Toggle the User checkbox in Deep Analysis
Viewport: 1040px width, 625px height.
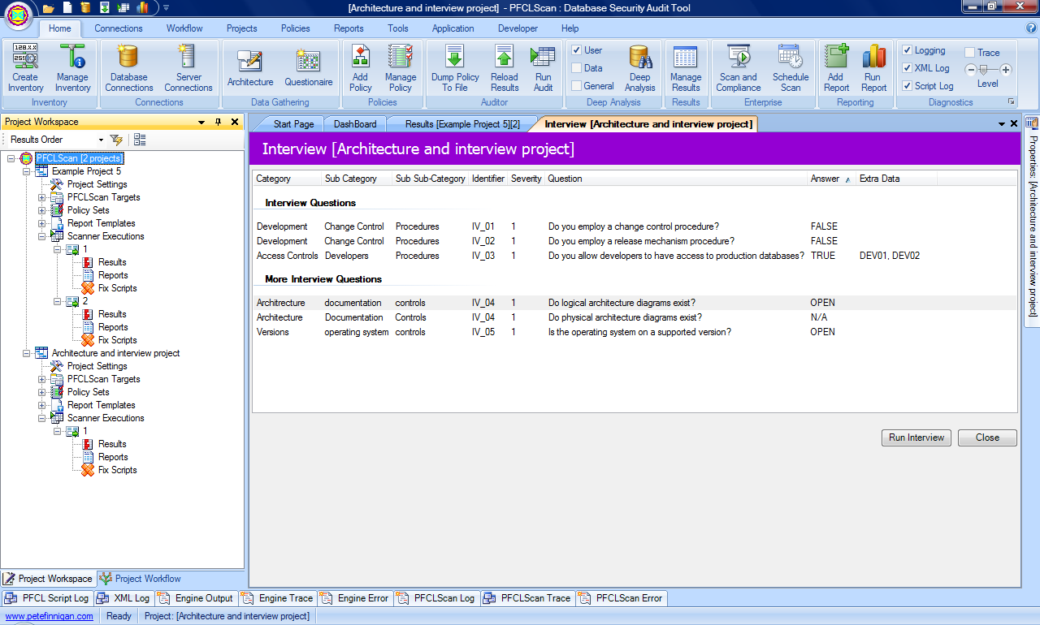[x=576, y=50]
